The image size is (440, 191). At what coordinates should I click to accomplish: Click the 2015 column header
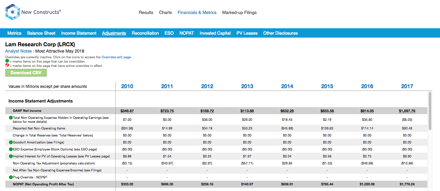(x=327, y=86)
